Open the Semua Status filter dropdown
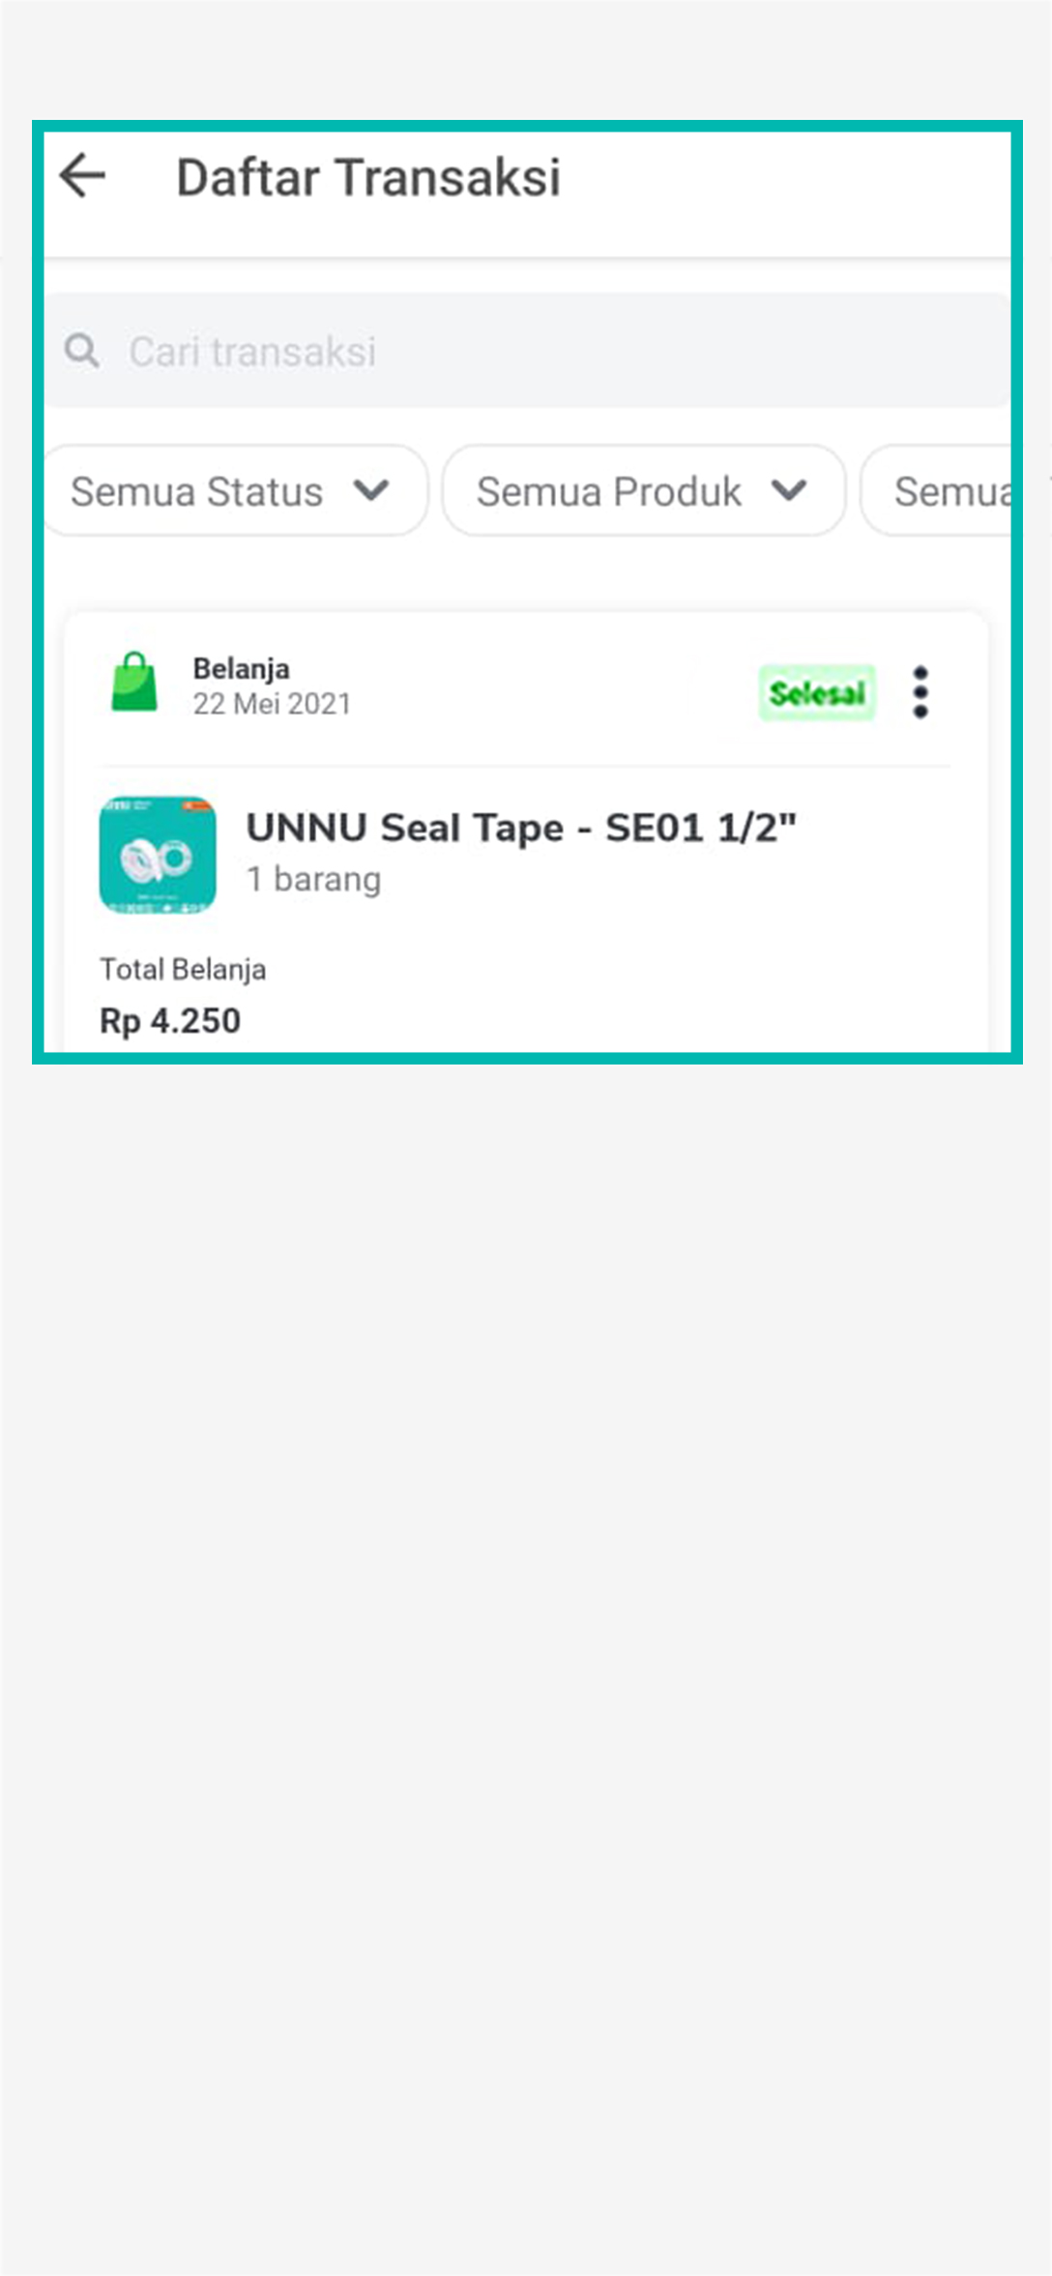This screenshot has height=2276, width=1052. 234,490
